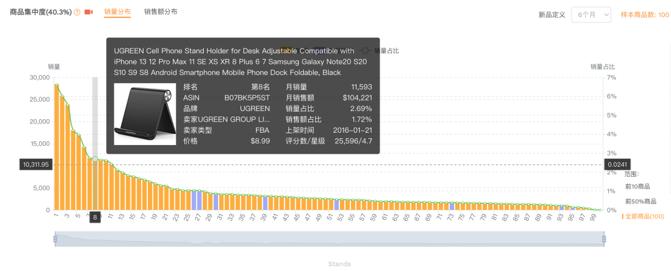Switch to the 销售额分布 tab
Viewport: 671px width, 271px height.
tap(160, 12)
